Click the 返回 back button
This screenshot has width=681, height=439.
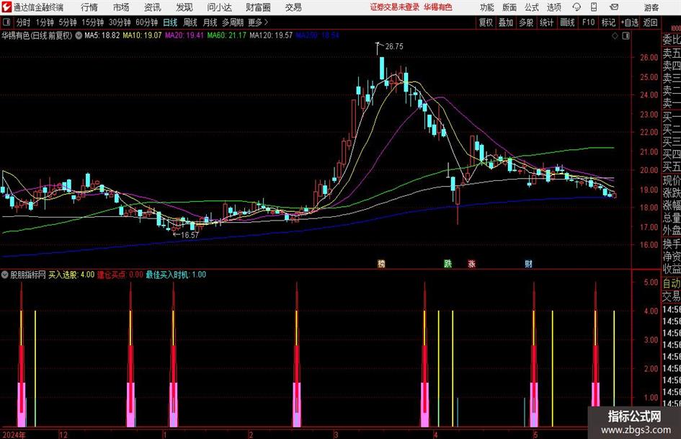650,22
